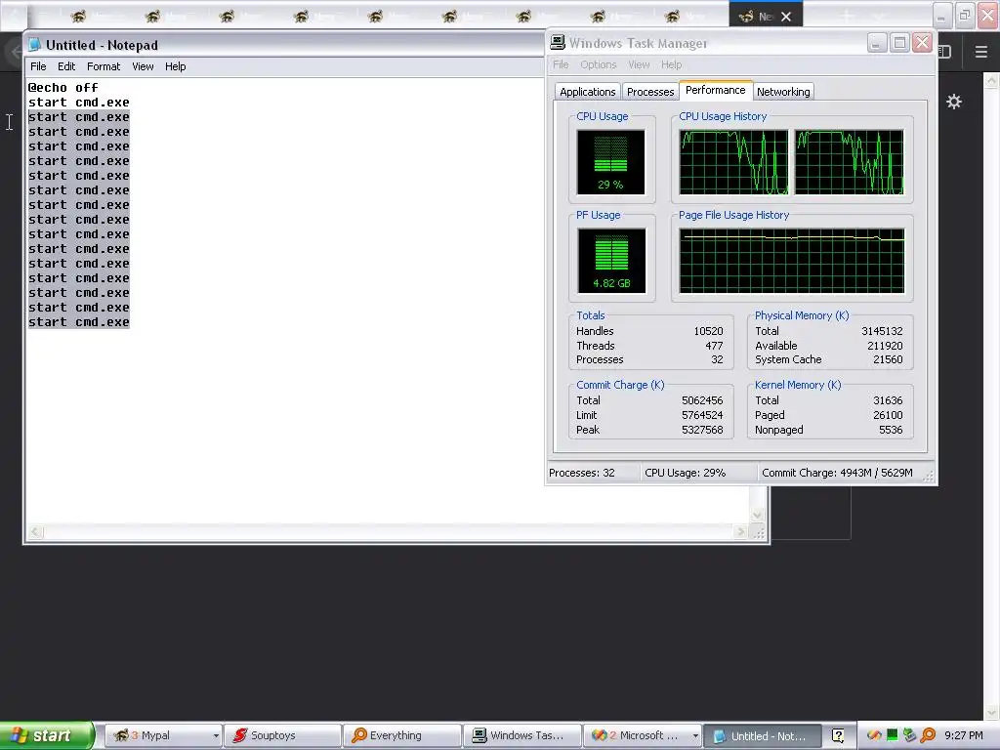1000x750 pixels.
Task: Close the active browser tab
Action: coord(786,17)
